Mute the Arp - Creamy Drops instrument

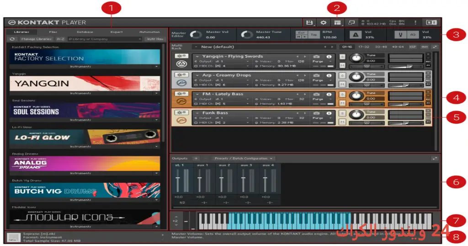(342, 84)
